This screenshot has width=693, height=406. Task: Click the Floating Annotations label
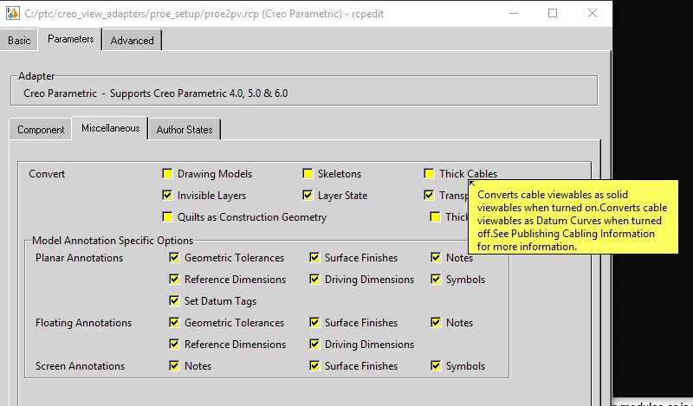tap(83, 323)
